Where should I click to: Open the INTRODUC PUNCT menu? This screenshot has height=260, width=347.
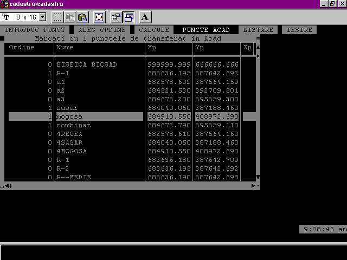pyautogui.click(x=35, y=30)
